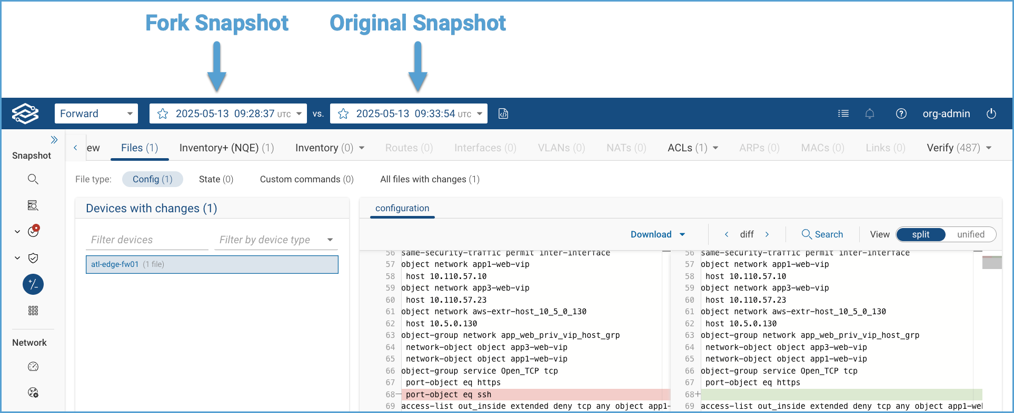
Task: Star the 09:33:54 original snapshot
Action: click(343, 113)
